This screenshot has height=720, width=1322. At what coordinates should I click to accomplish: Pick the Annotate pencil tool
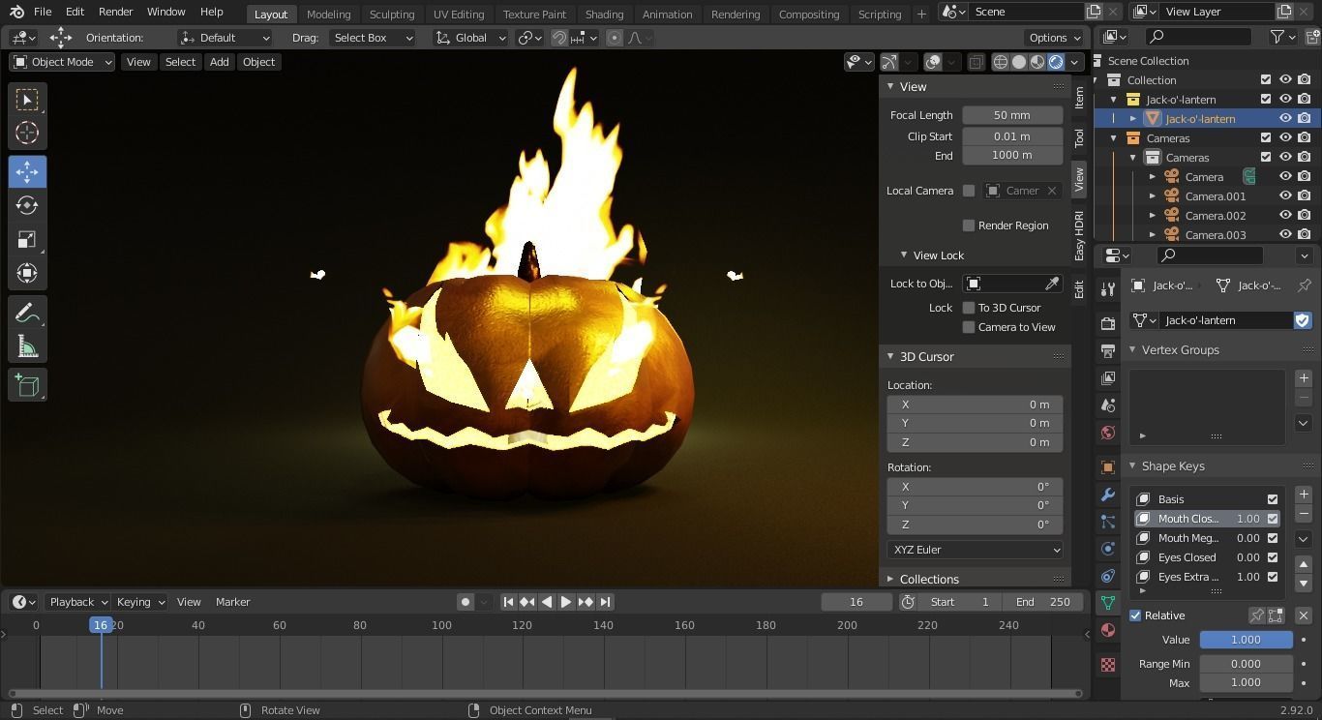pos(27,313)
